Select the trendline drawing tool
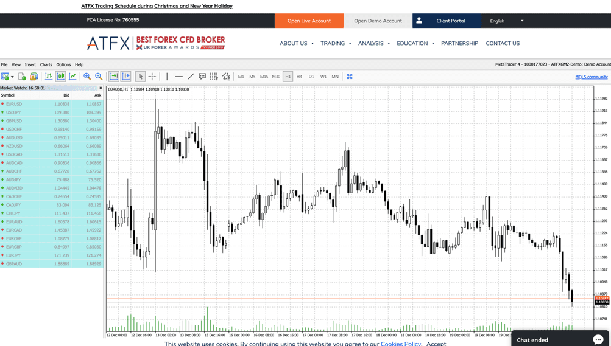 click(x=191, y=77)
